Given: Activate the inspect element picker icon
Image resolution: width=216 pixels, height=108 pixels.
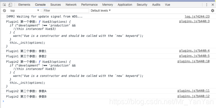Looking at the screenshot, I should point(4,5).
